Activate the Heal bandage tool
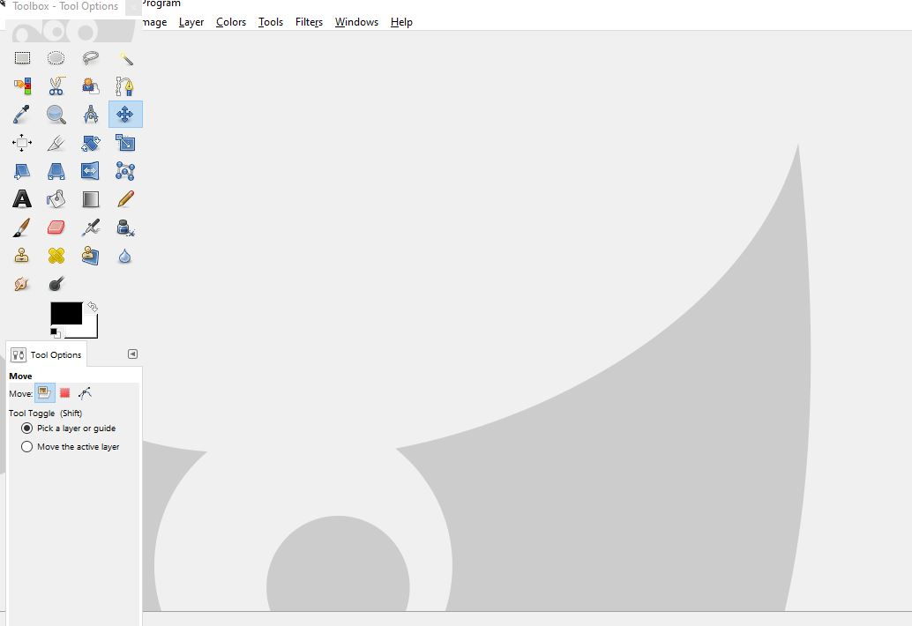This screenshot has width=912, height=626. pyautogui.click(x=56, y=256)
